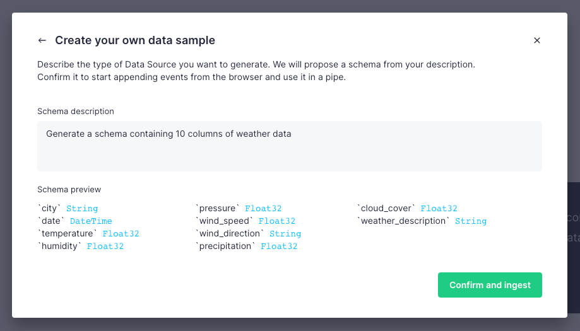The width and height of the screenshot is (580, 331).
Task: Close the data sample dialog
Action: click(537, 40)
